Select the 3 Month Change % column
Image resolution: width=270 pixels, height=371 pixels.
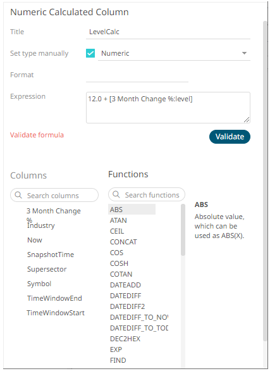[54, 214]
